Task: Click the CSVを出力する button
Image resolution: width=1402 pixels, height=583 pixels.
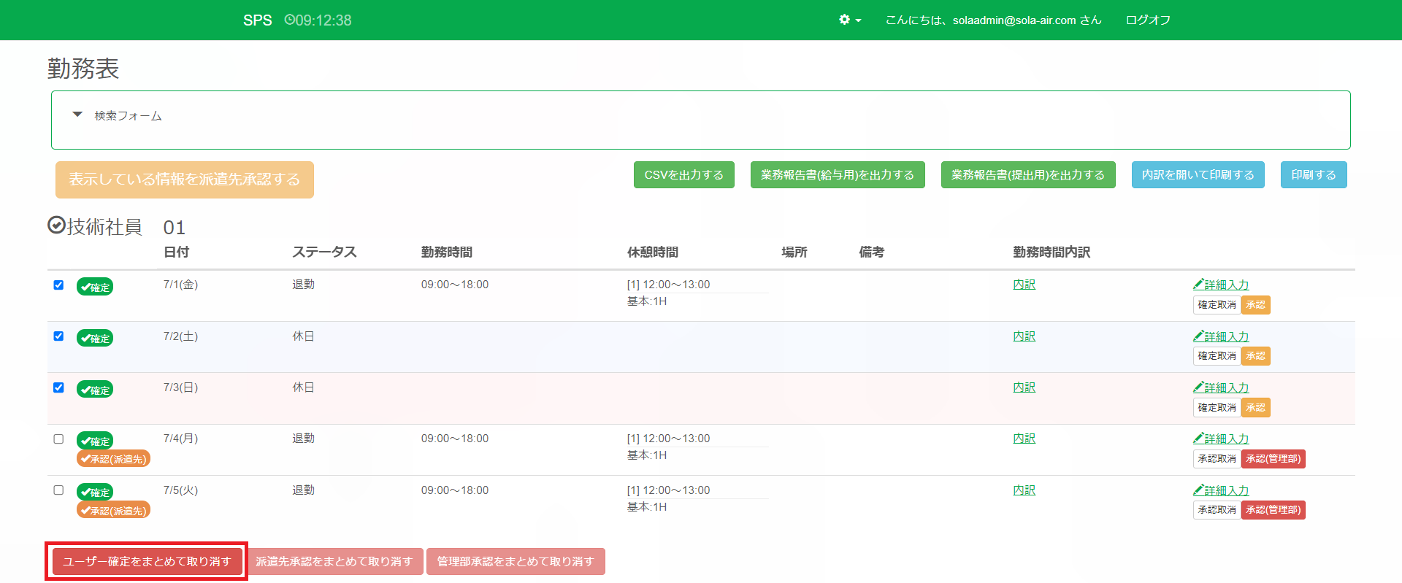Action: (683, 175)
